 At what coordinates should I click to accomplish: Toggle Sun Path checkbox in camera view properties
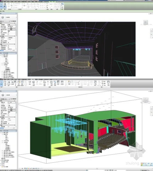tap(8, 34)
